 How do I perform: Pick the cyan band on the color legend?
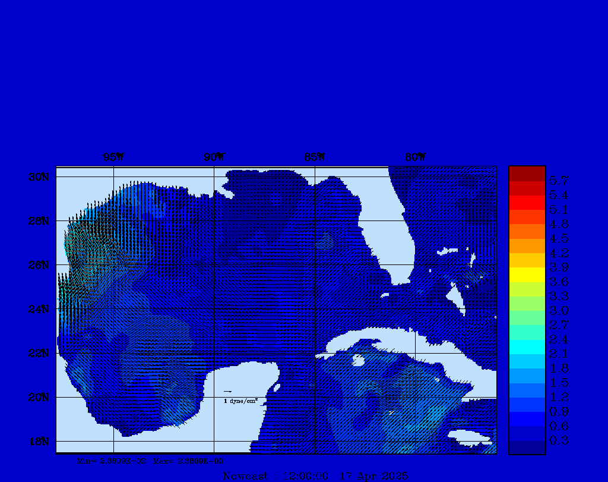pos(527,347)
